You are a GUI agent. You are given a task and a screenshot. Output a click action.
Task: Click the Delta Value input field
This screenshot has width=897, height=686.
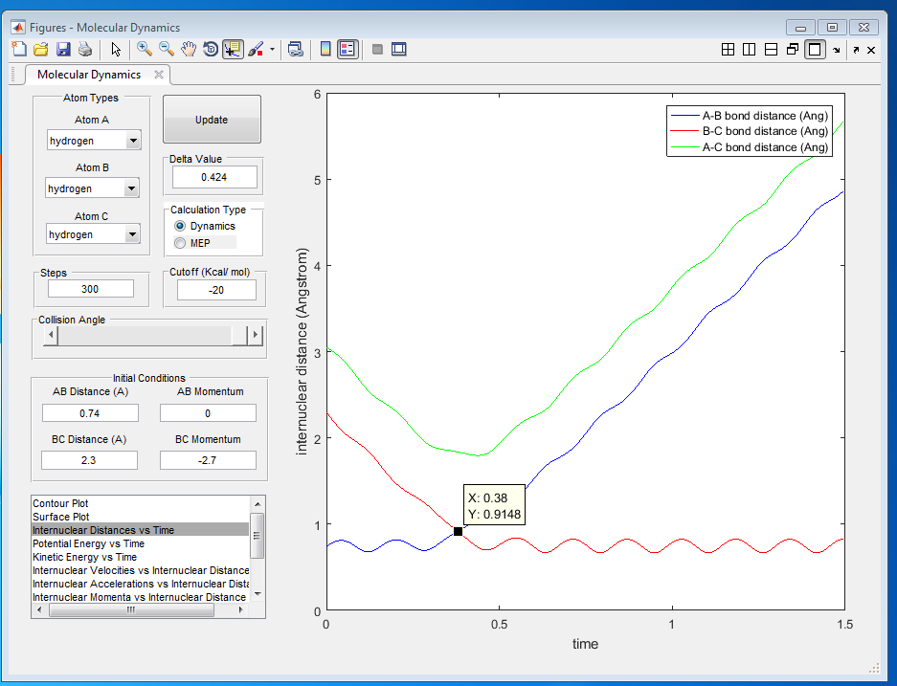(214, 178)
